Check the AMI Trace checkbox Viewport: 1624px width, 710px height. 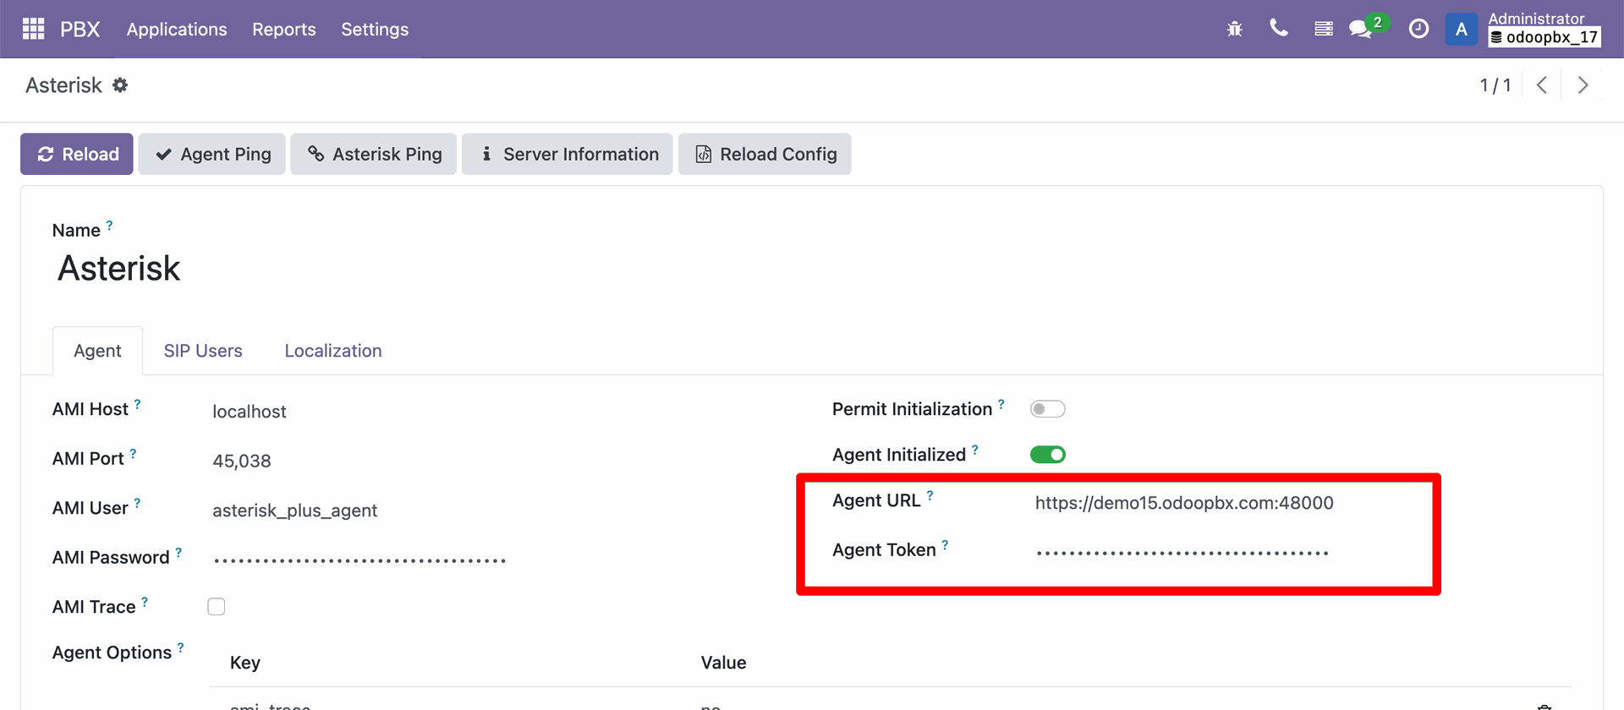217,607
